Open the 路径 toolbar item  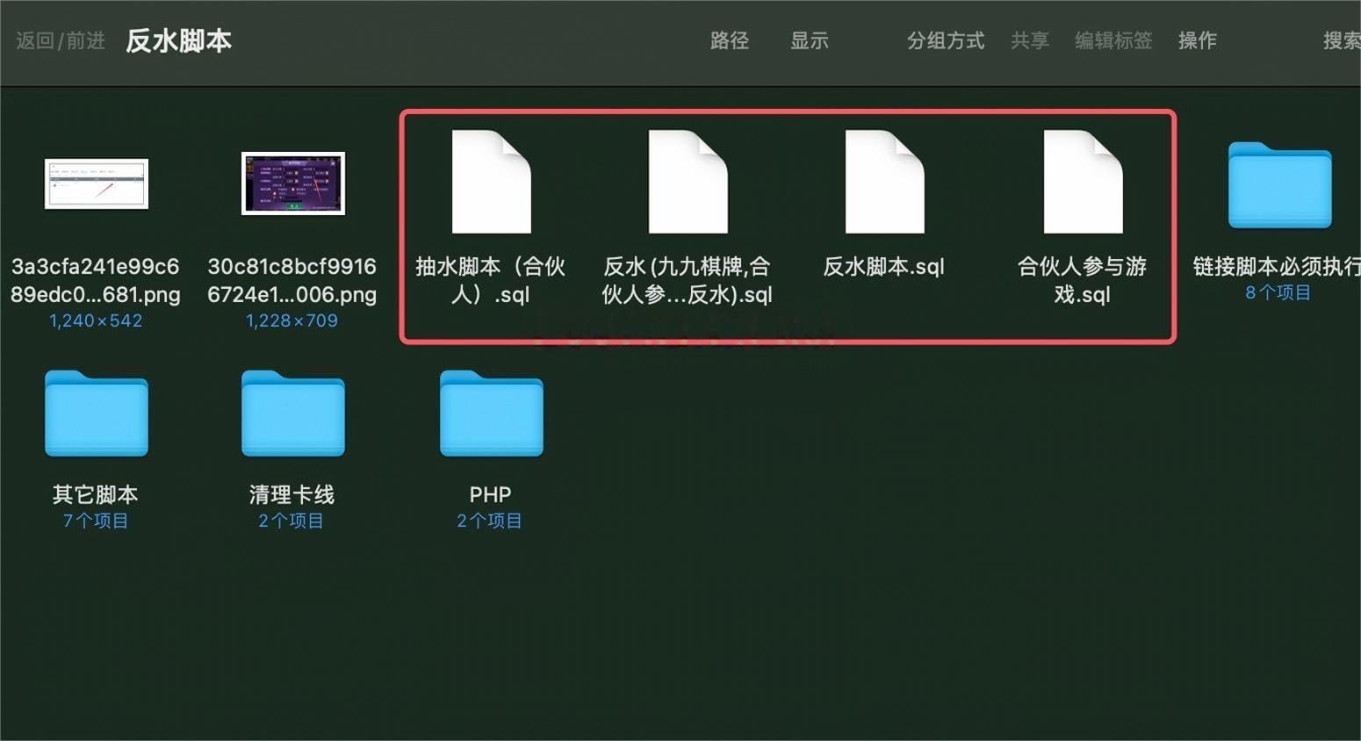pyautogui.click(x=729, y=40)
